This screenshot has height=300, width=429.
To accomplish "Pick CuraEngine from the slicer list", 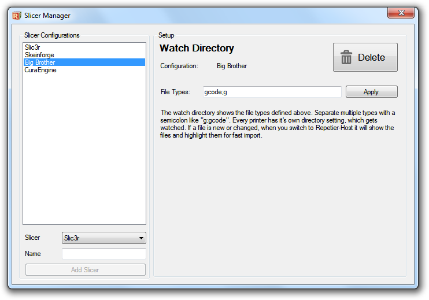I will pyautogui.click(x=40, y=70).
